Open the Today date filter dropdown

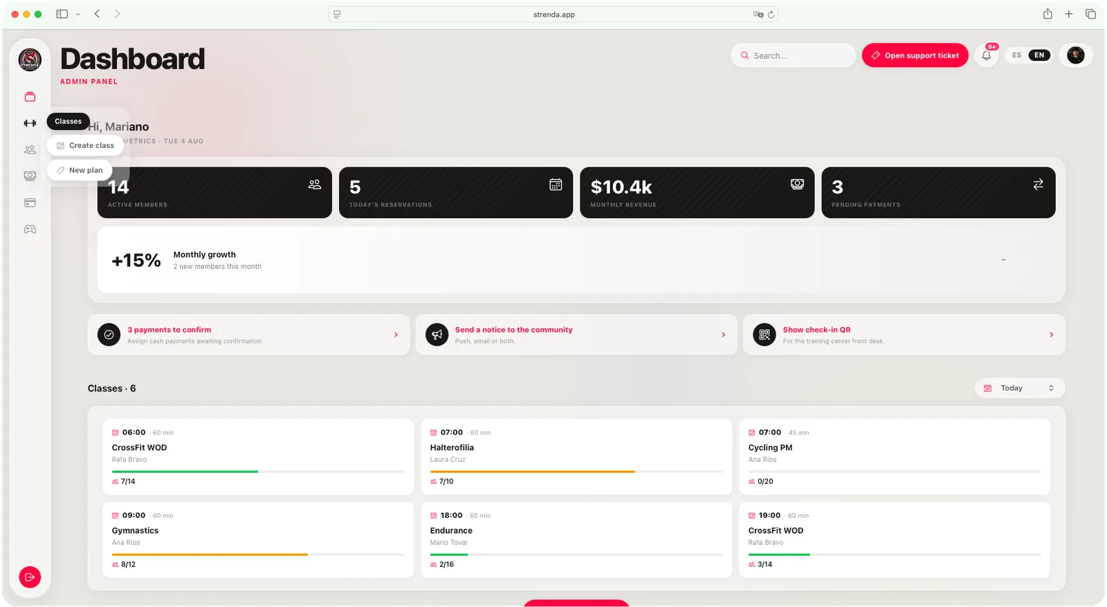click(1020, 388)
